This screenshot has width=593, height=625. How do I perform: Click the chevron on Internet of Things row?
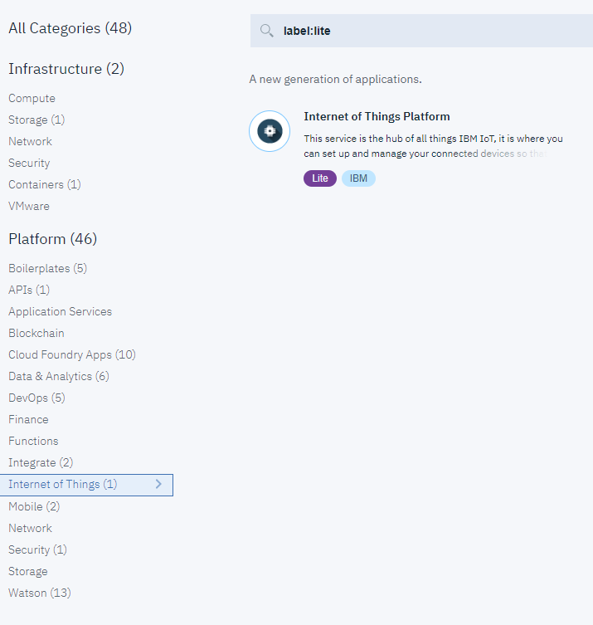158,484
